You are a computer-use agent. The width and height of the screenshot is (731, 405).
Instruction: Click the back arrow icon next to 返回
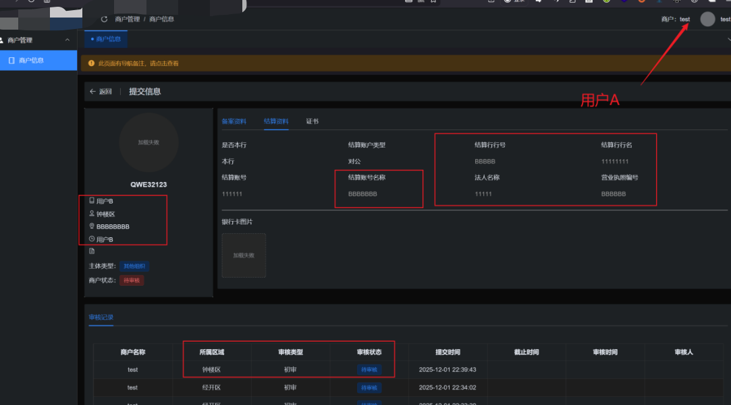click(x=92, y=92)
